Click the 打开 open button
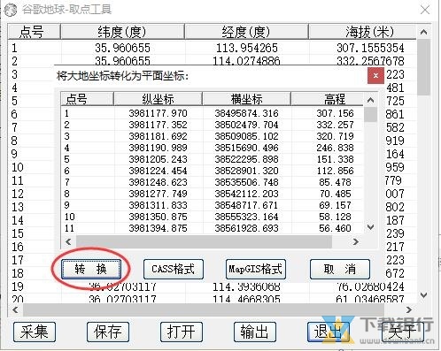The height and width of the screenshot is (351, 441). (x=182, y=332)
